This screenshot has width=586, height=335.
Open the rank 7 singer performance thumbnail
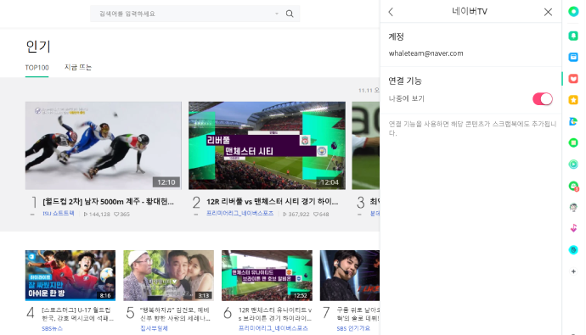click(x=350, y=276)
